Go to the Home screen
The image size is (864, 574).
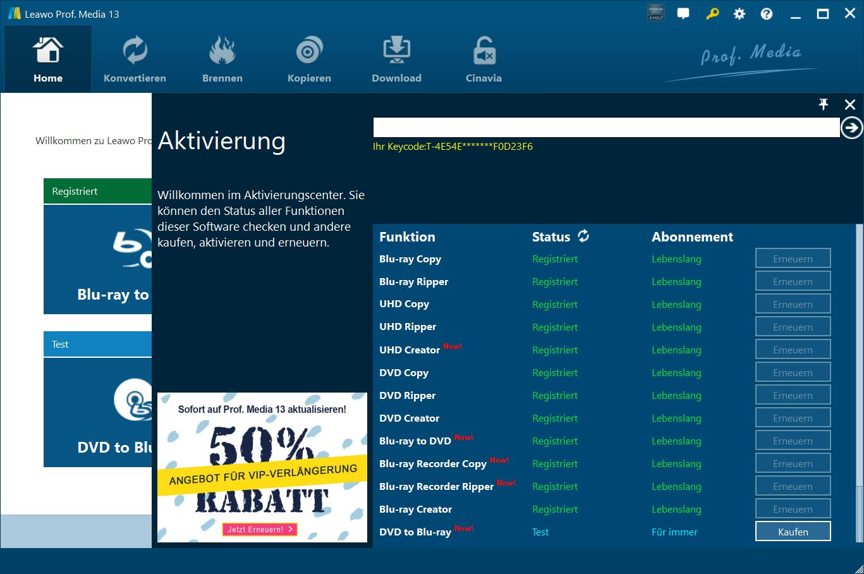tap(48, 60)
